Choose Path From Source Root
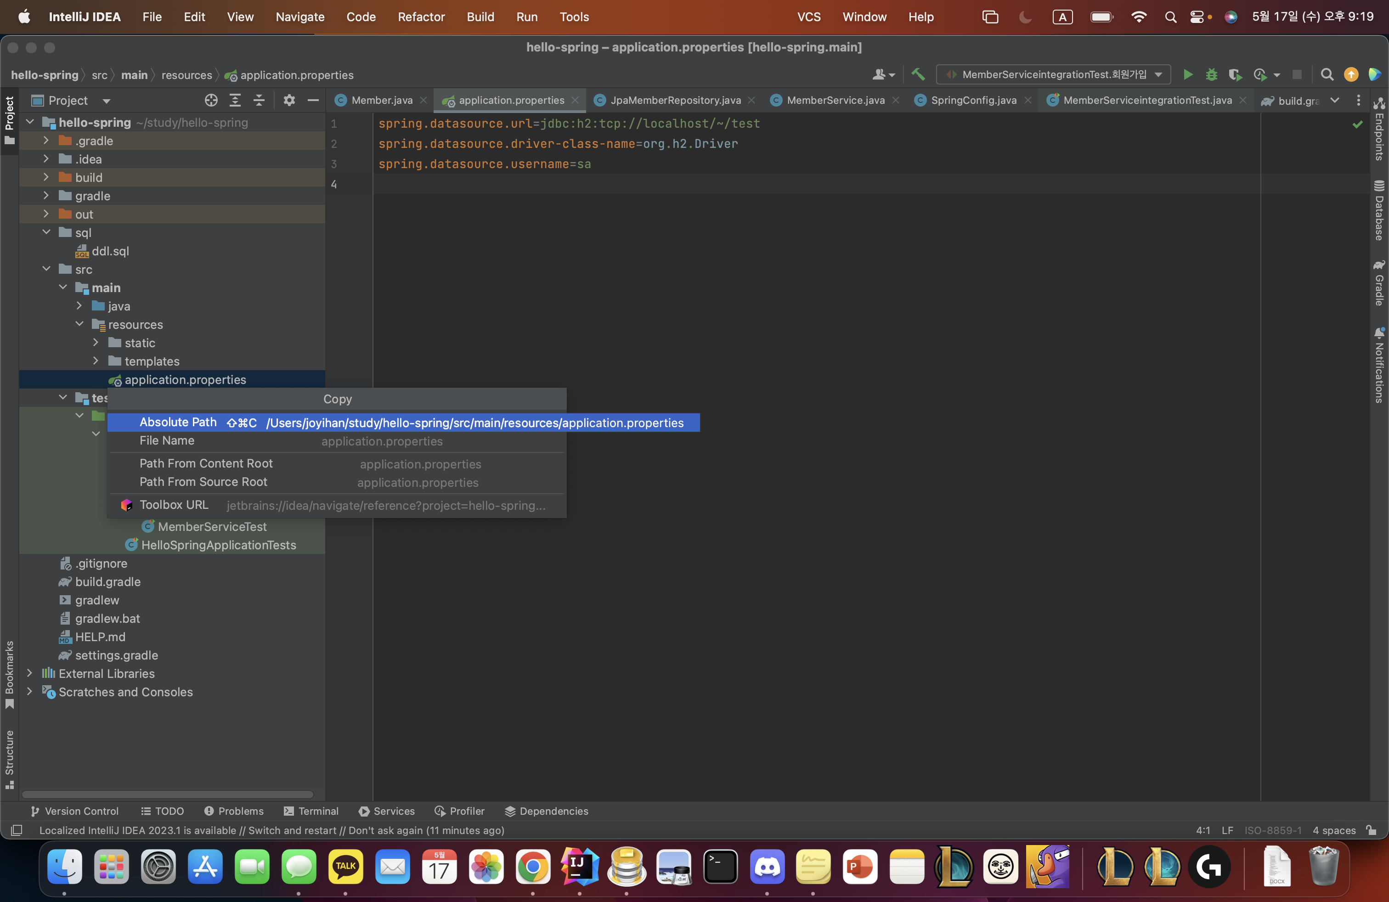Viewport: 1389px width, 902px height. pos(337,483)
